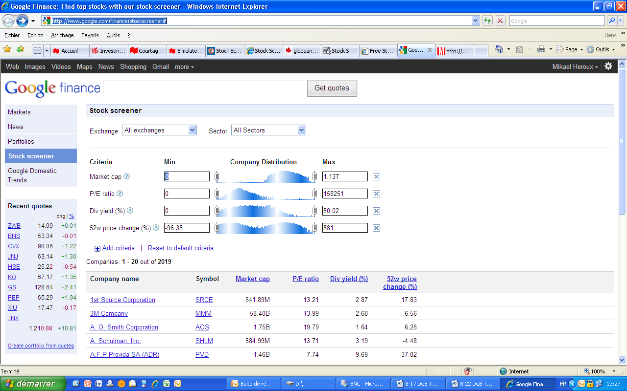This screenshot has width=627, height=391.
Task: Open the recent pages dropdown arrow
Action: pos(33,21)
